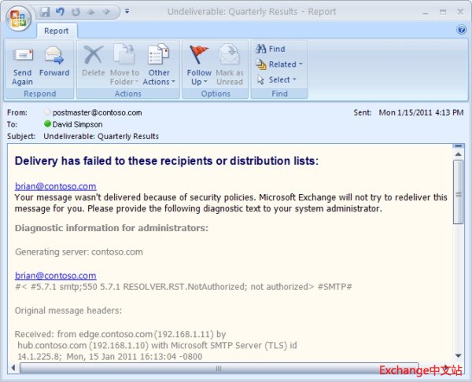
Task: Switch to the Report ribbon tab
Action: point(56,31)
